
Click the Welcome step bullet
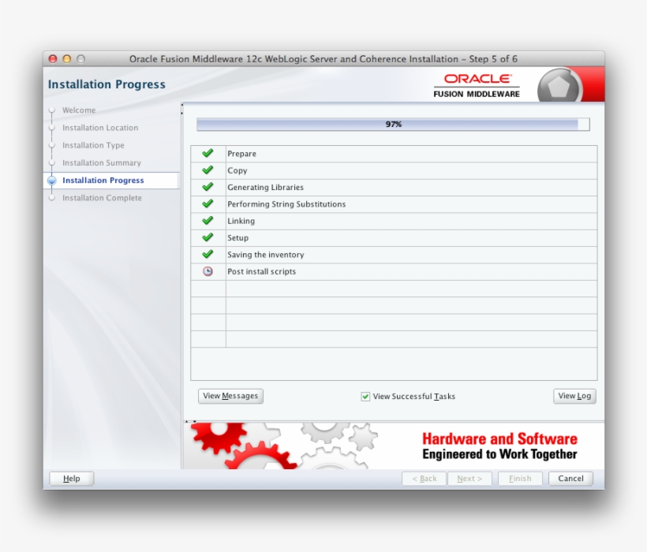(52, 110)
